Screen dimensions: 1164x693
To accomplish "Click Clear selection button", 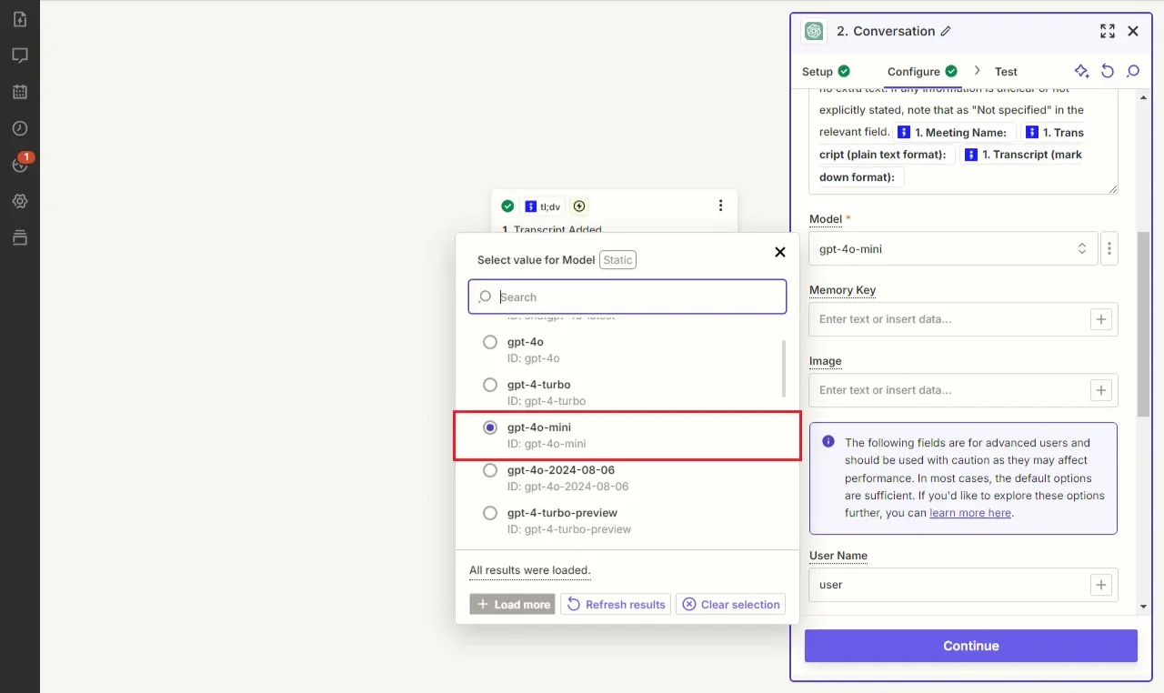I will 730,604.
